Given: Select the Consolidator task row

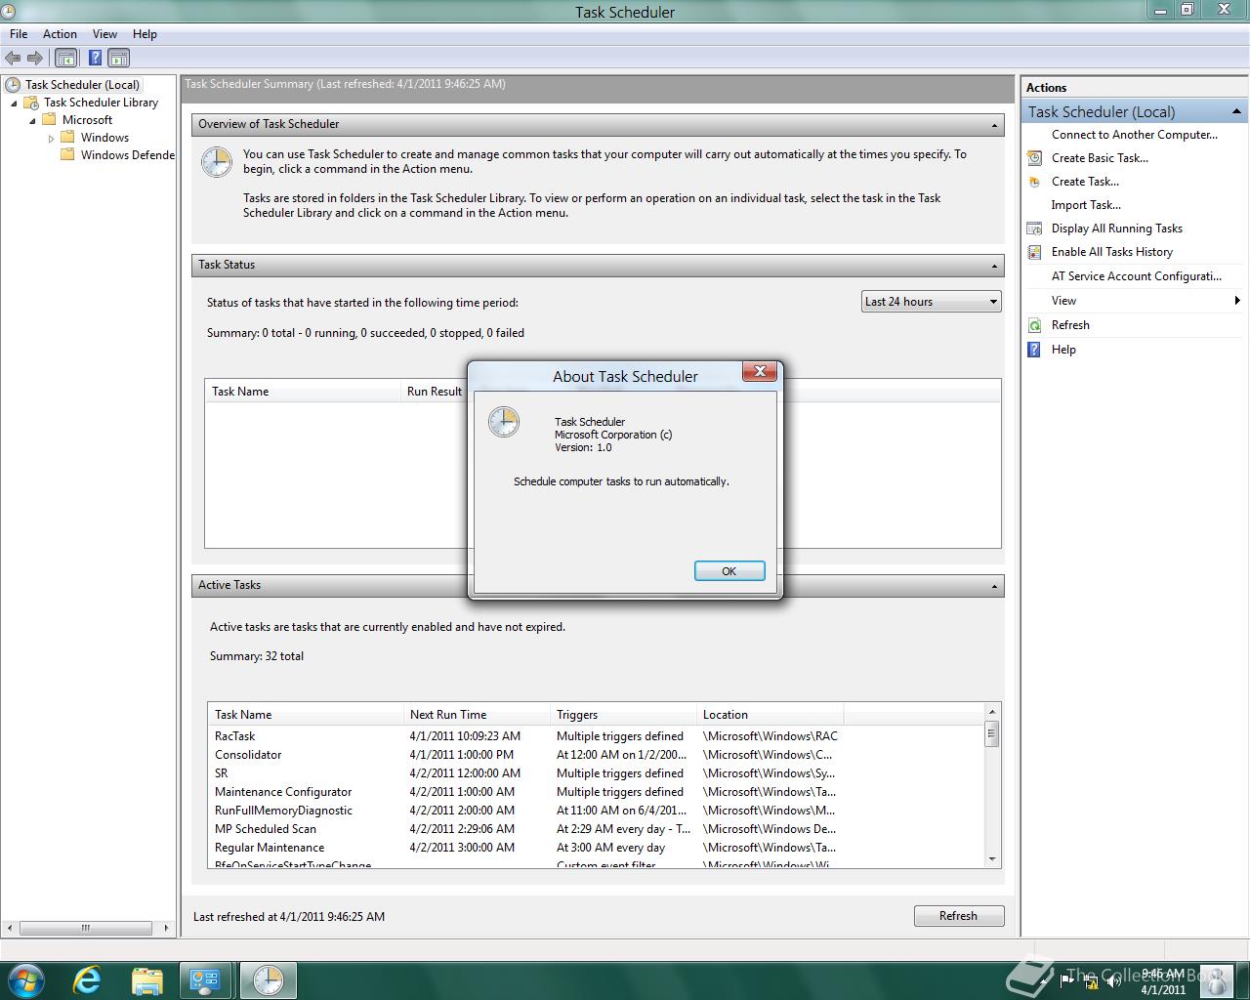Looking at the screenshot, I should 596,755.
